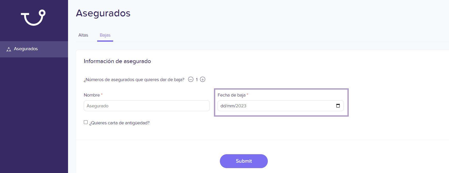Click the dd/mm/2023 placeholder text
This screenshot has width=449, height=173.
(x=234, y=106)
